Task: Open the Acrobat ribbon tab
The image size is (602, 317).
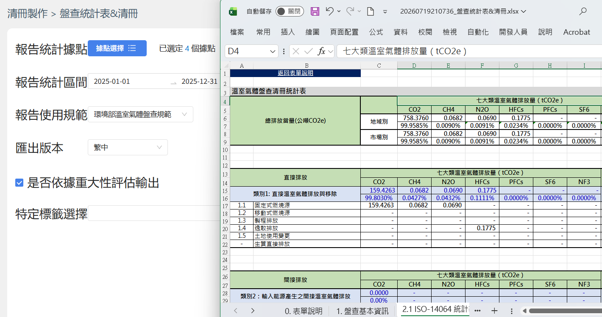Action: point(577,32)
